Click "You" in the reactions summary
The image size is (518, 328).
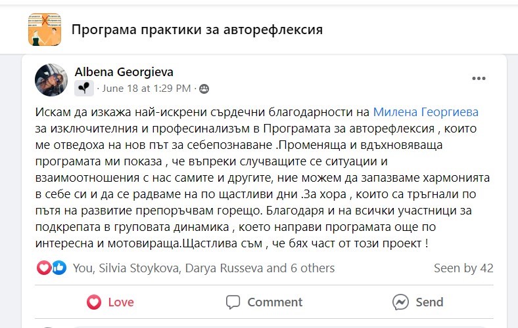tap(83, 268)
